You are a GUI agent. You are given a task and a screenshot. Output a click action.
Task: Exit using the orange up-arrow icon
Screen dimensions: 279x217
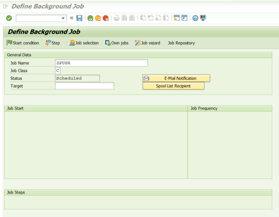point(98,18)
